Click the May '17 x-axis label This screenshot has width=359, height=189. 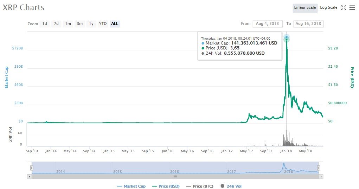click(x=246, y=151)
